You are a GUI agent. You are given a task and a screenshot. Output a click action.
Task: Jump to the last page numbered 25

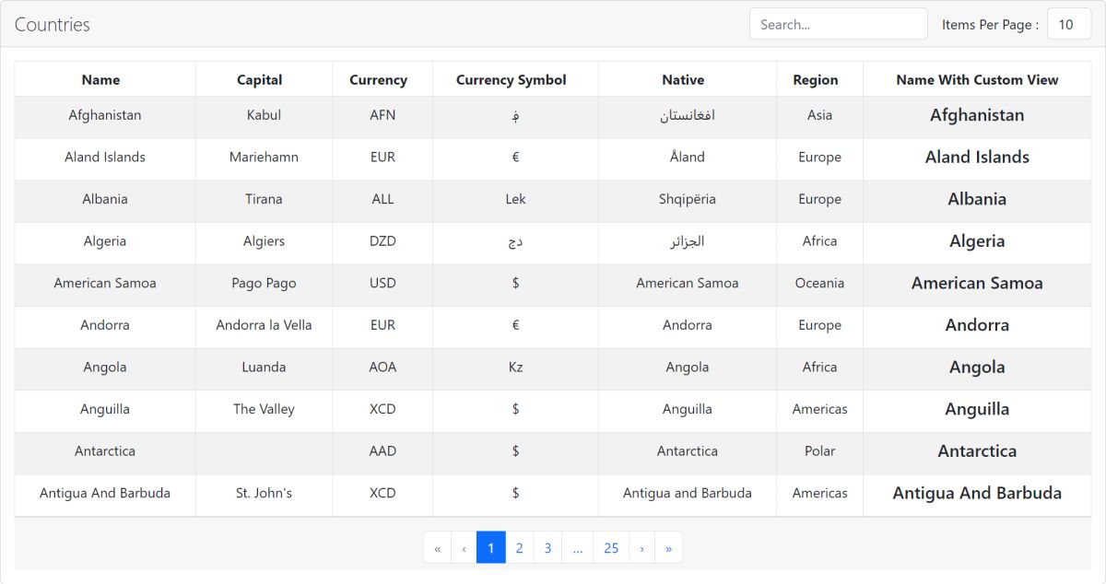611,547
